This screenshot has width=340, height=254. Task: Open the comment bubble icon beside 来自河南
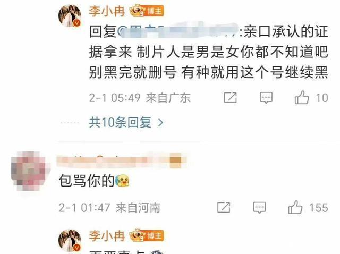coord(260,207)
